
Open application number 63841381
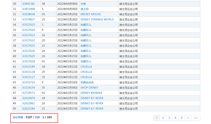[x=28, y=4]
